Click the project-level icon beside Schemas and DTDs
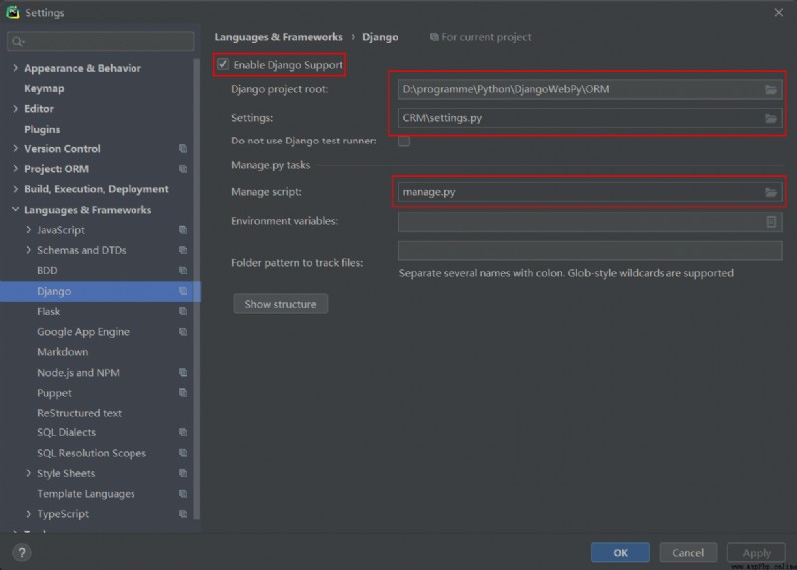This screenshot has height=570, width=797. pyautogui.click(x=183, y=250)
